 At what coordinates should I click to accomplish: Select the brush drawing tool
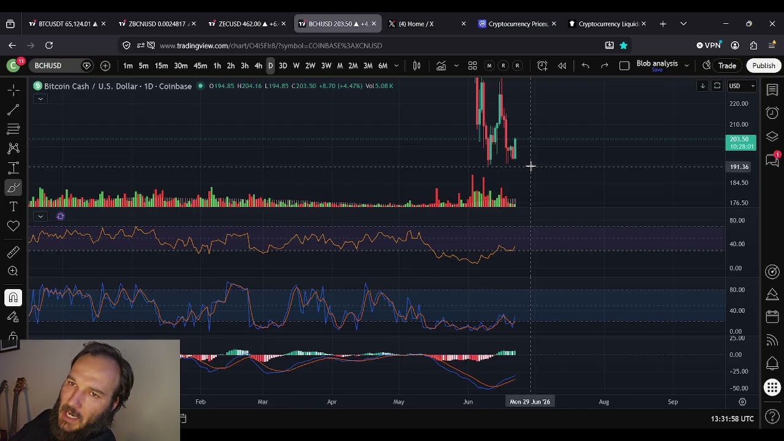(x=13, y=187)
